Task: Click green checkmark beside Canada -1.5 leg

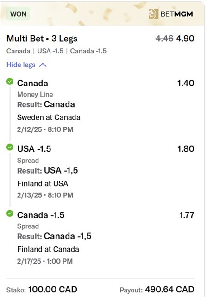Action: click(x=10, y=213)
